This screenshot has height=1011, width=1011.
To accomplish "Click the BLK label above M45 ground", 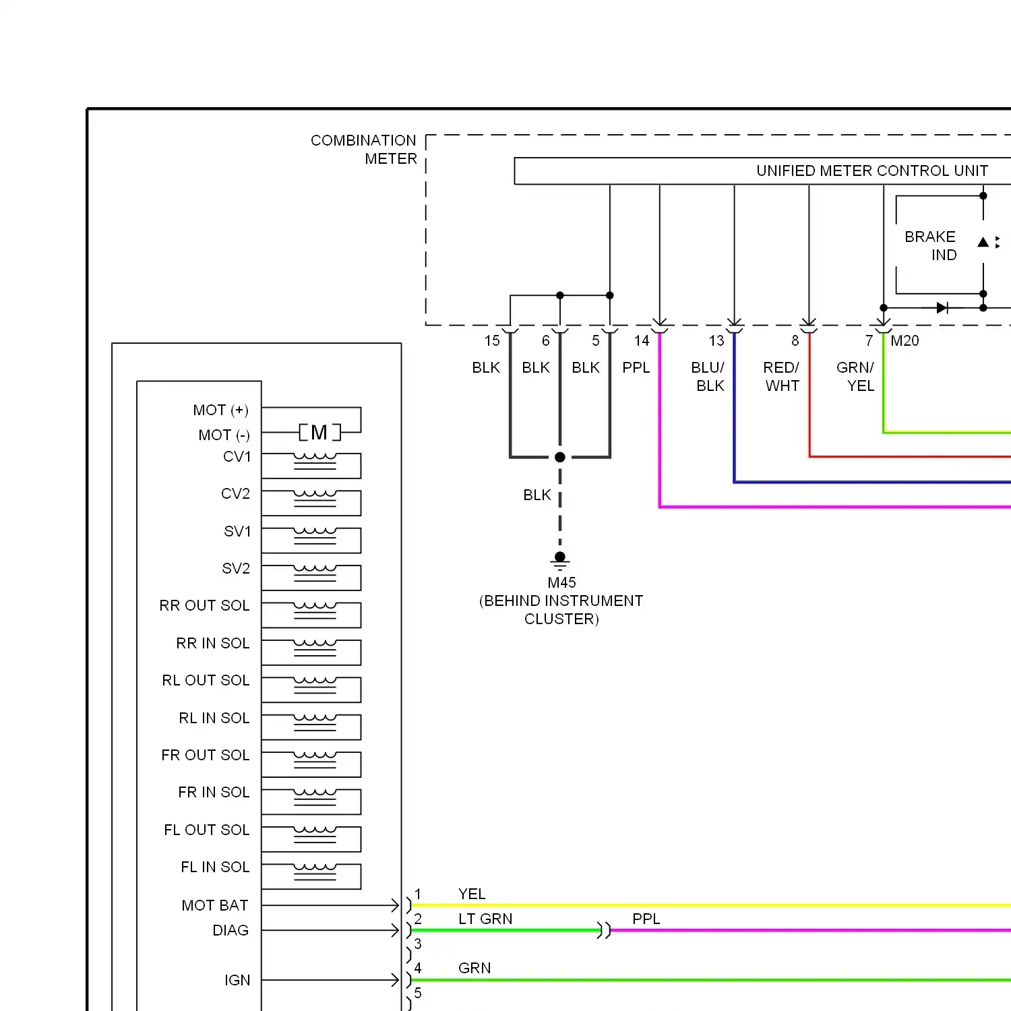I will tap(537, 495).
